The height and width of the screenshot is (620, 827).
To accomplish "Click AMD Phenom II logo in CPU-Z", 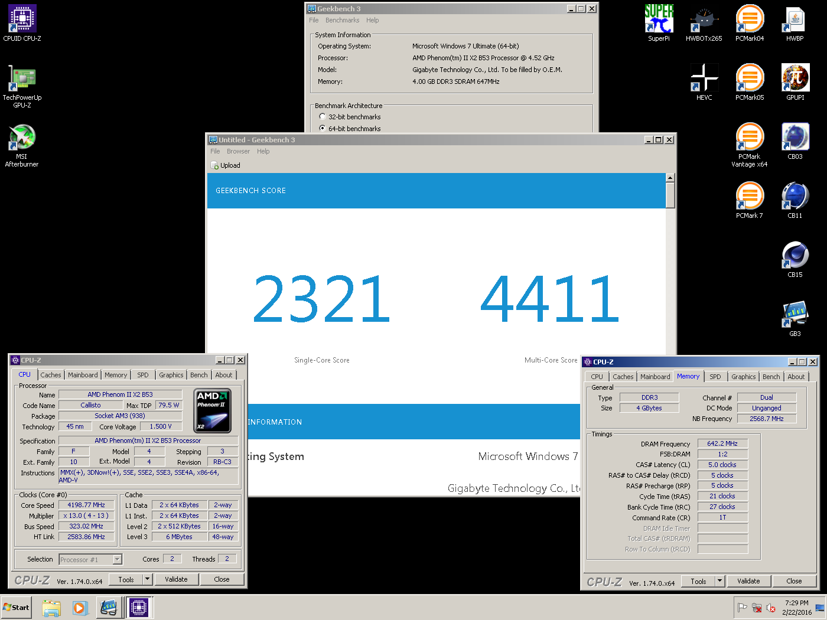I will pos(212,411).
